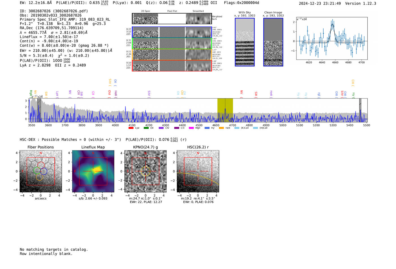Click the EWr: 22, PLAE: 12.27 caption
This screenshot has width=396, height=269.
146,202
